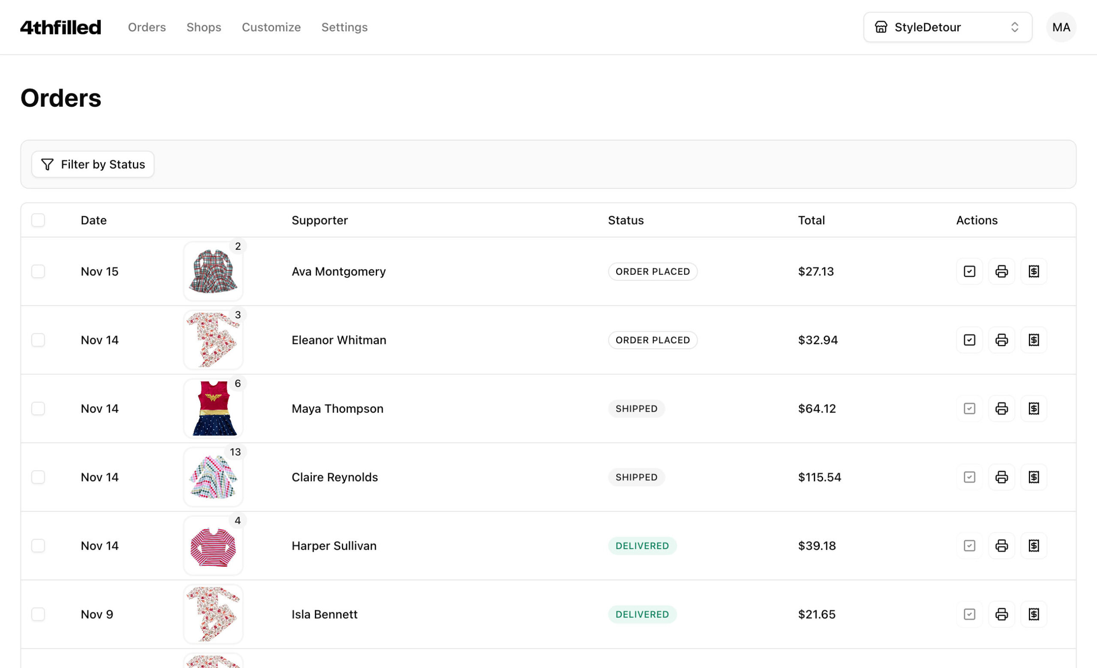Open Maya Thompson's Wonder Woman dress thumbnail

(x=213, y=408)
